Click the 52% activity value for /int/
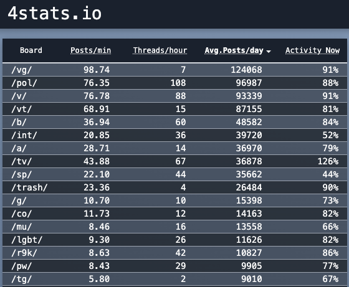Viewport: 349px width, 287px height. [331, 135]
